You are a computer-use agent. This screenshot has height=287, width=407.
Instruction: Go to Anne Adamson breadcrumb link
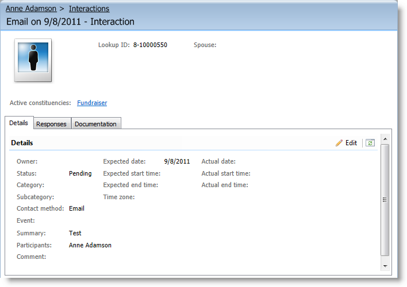[31, 9]
